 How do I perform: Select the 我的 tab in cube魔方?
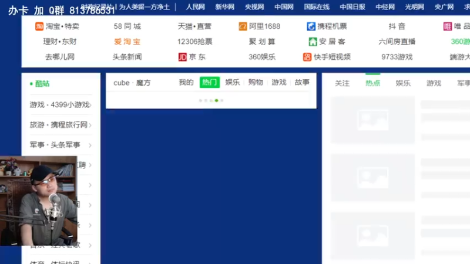pyautogui.click(x=186, y=82)
